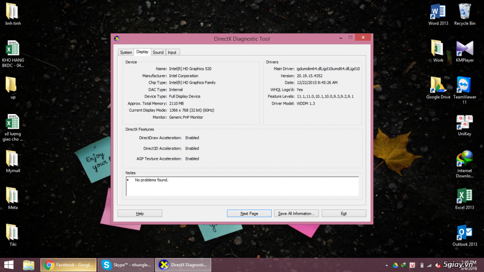Select the Input tab
This screenshot has width=484, height=272.
172,53
